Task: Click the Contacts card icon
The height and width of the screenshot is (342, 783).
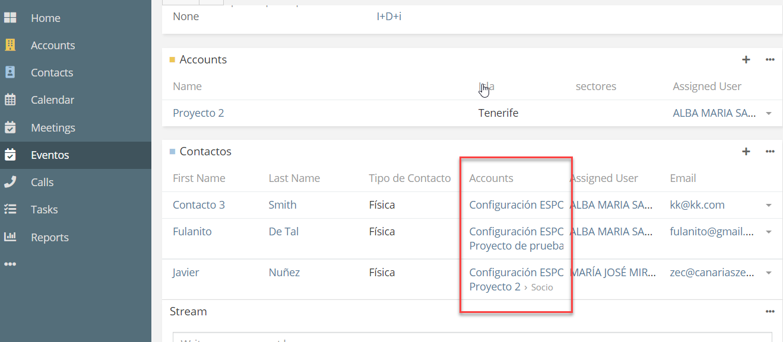Action: 10,72
